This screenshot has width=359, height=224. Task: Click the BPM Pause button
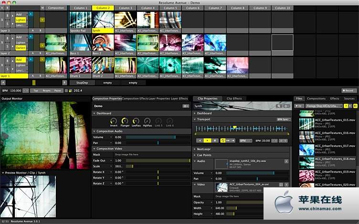[57, 91]
